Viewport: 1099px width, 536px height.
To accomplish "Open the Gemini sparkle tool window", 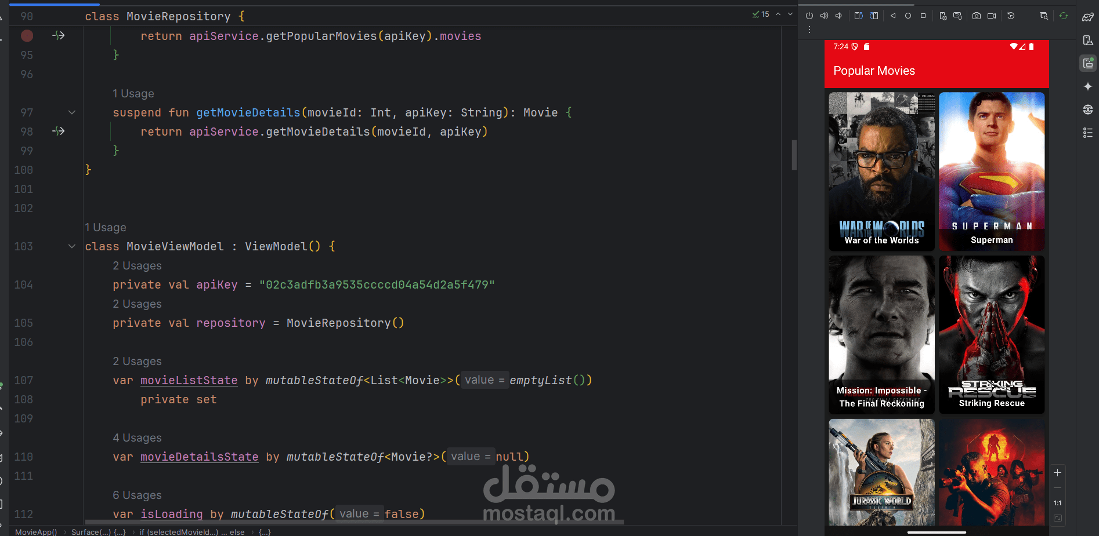I will pos(1088,86).
